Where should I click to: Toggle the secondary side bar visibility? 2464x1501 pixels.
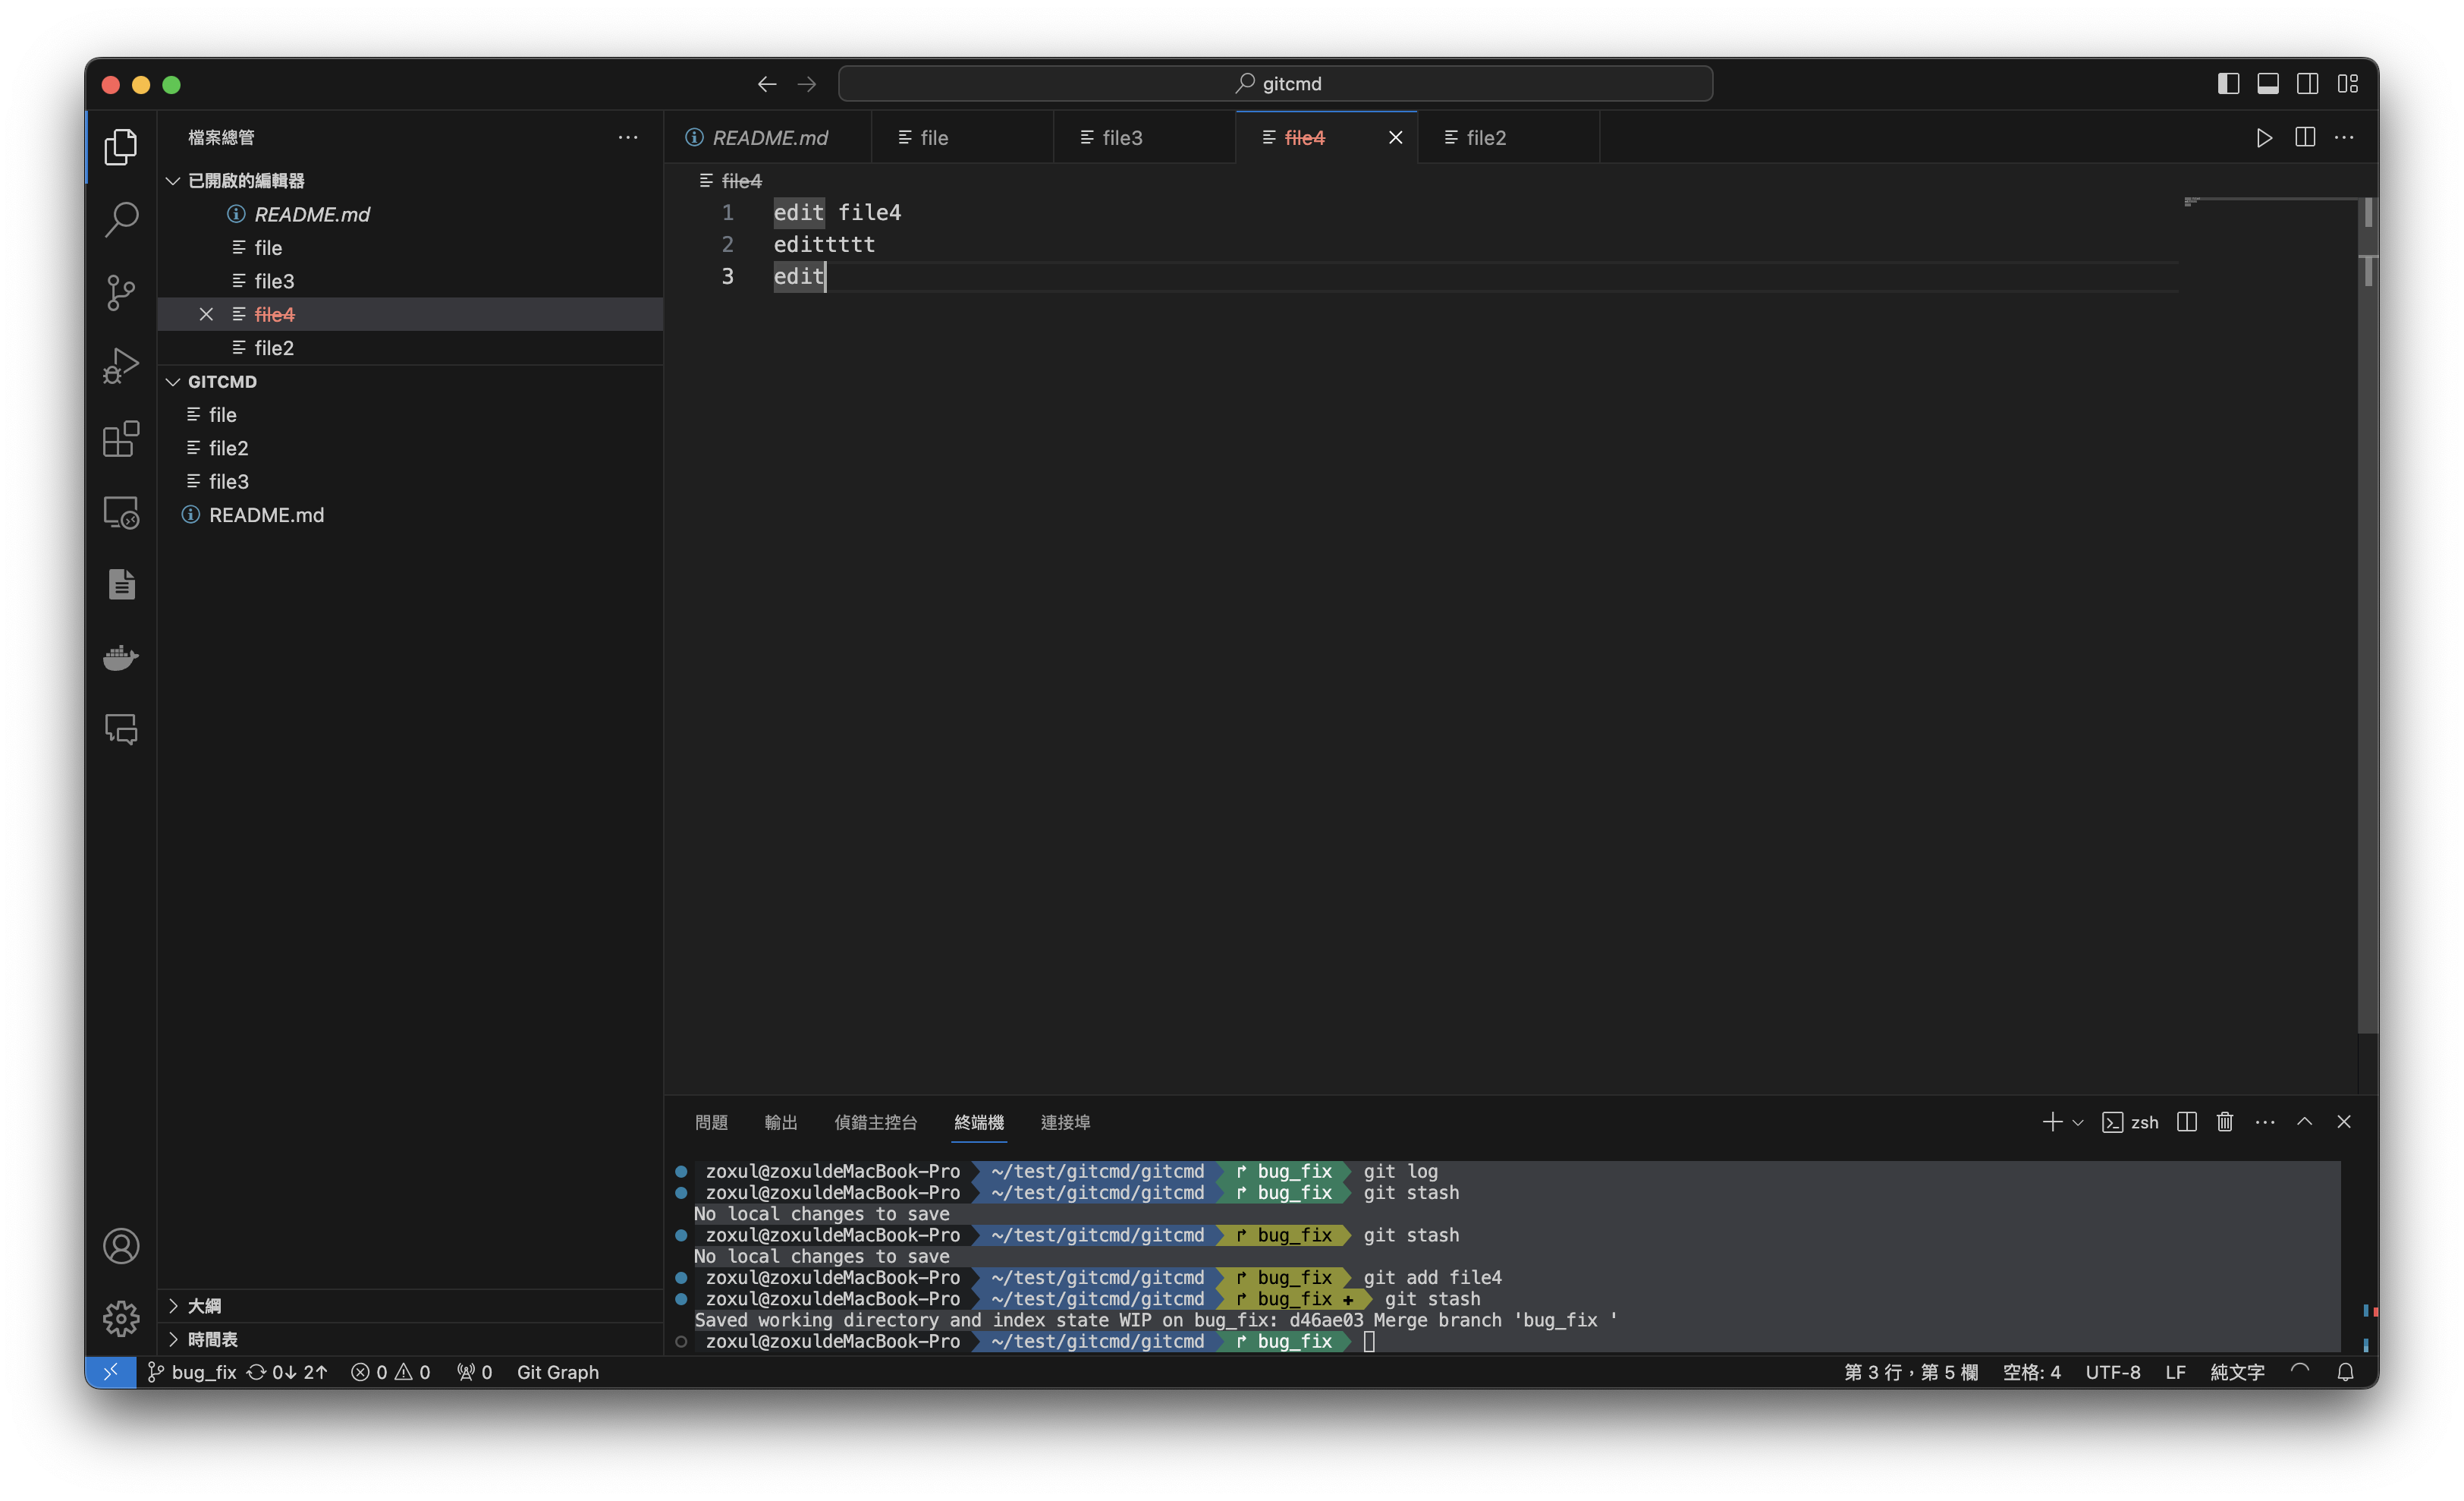[2308, 84]
